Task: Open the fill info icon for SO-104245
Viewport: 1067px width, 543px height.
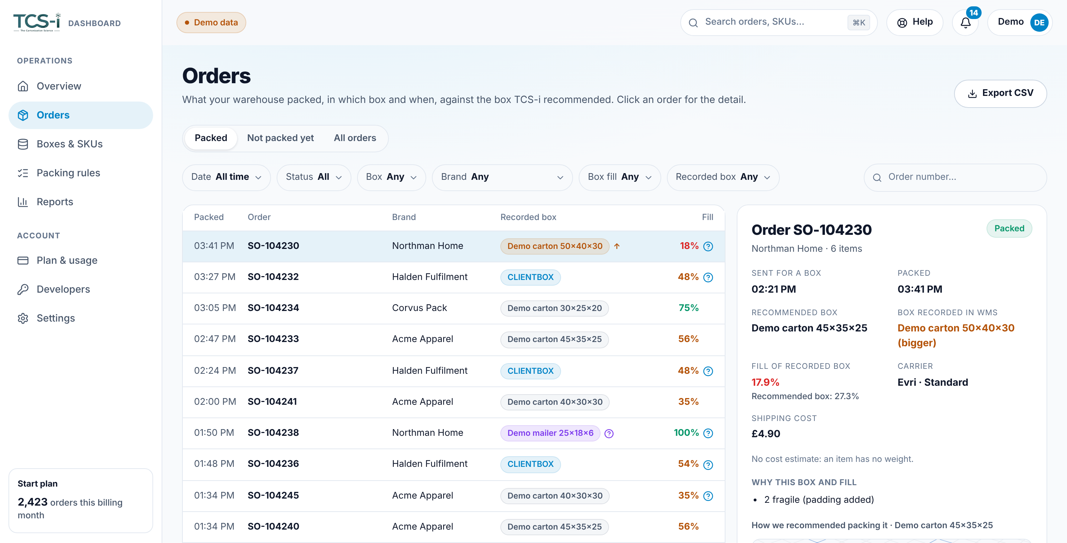Action: point(708,496)
